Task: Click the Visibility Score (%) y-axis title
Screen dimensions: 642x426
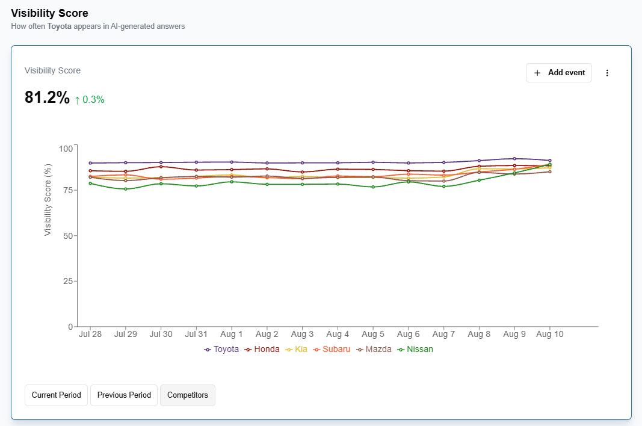Action: (x=48, y=200)
